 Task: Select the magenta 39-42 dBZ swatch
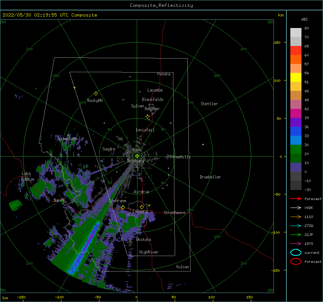[296, 113]
